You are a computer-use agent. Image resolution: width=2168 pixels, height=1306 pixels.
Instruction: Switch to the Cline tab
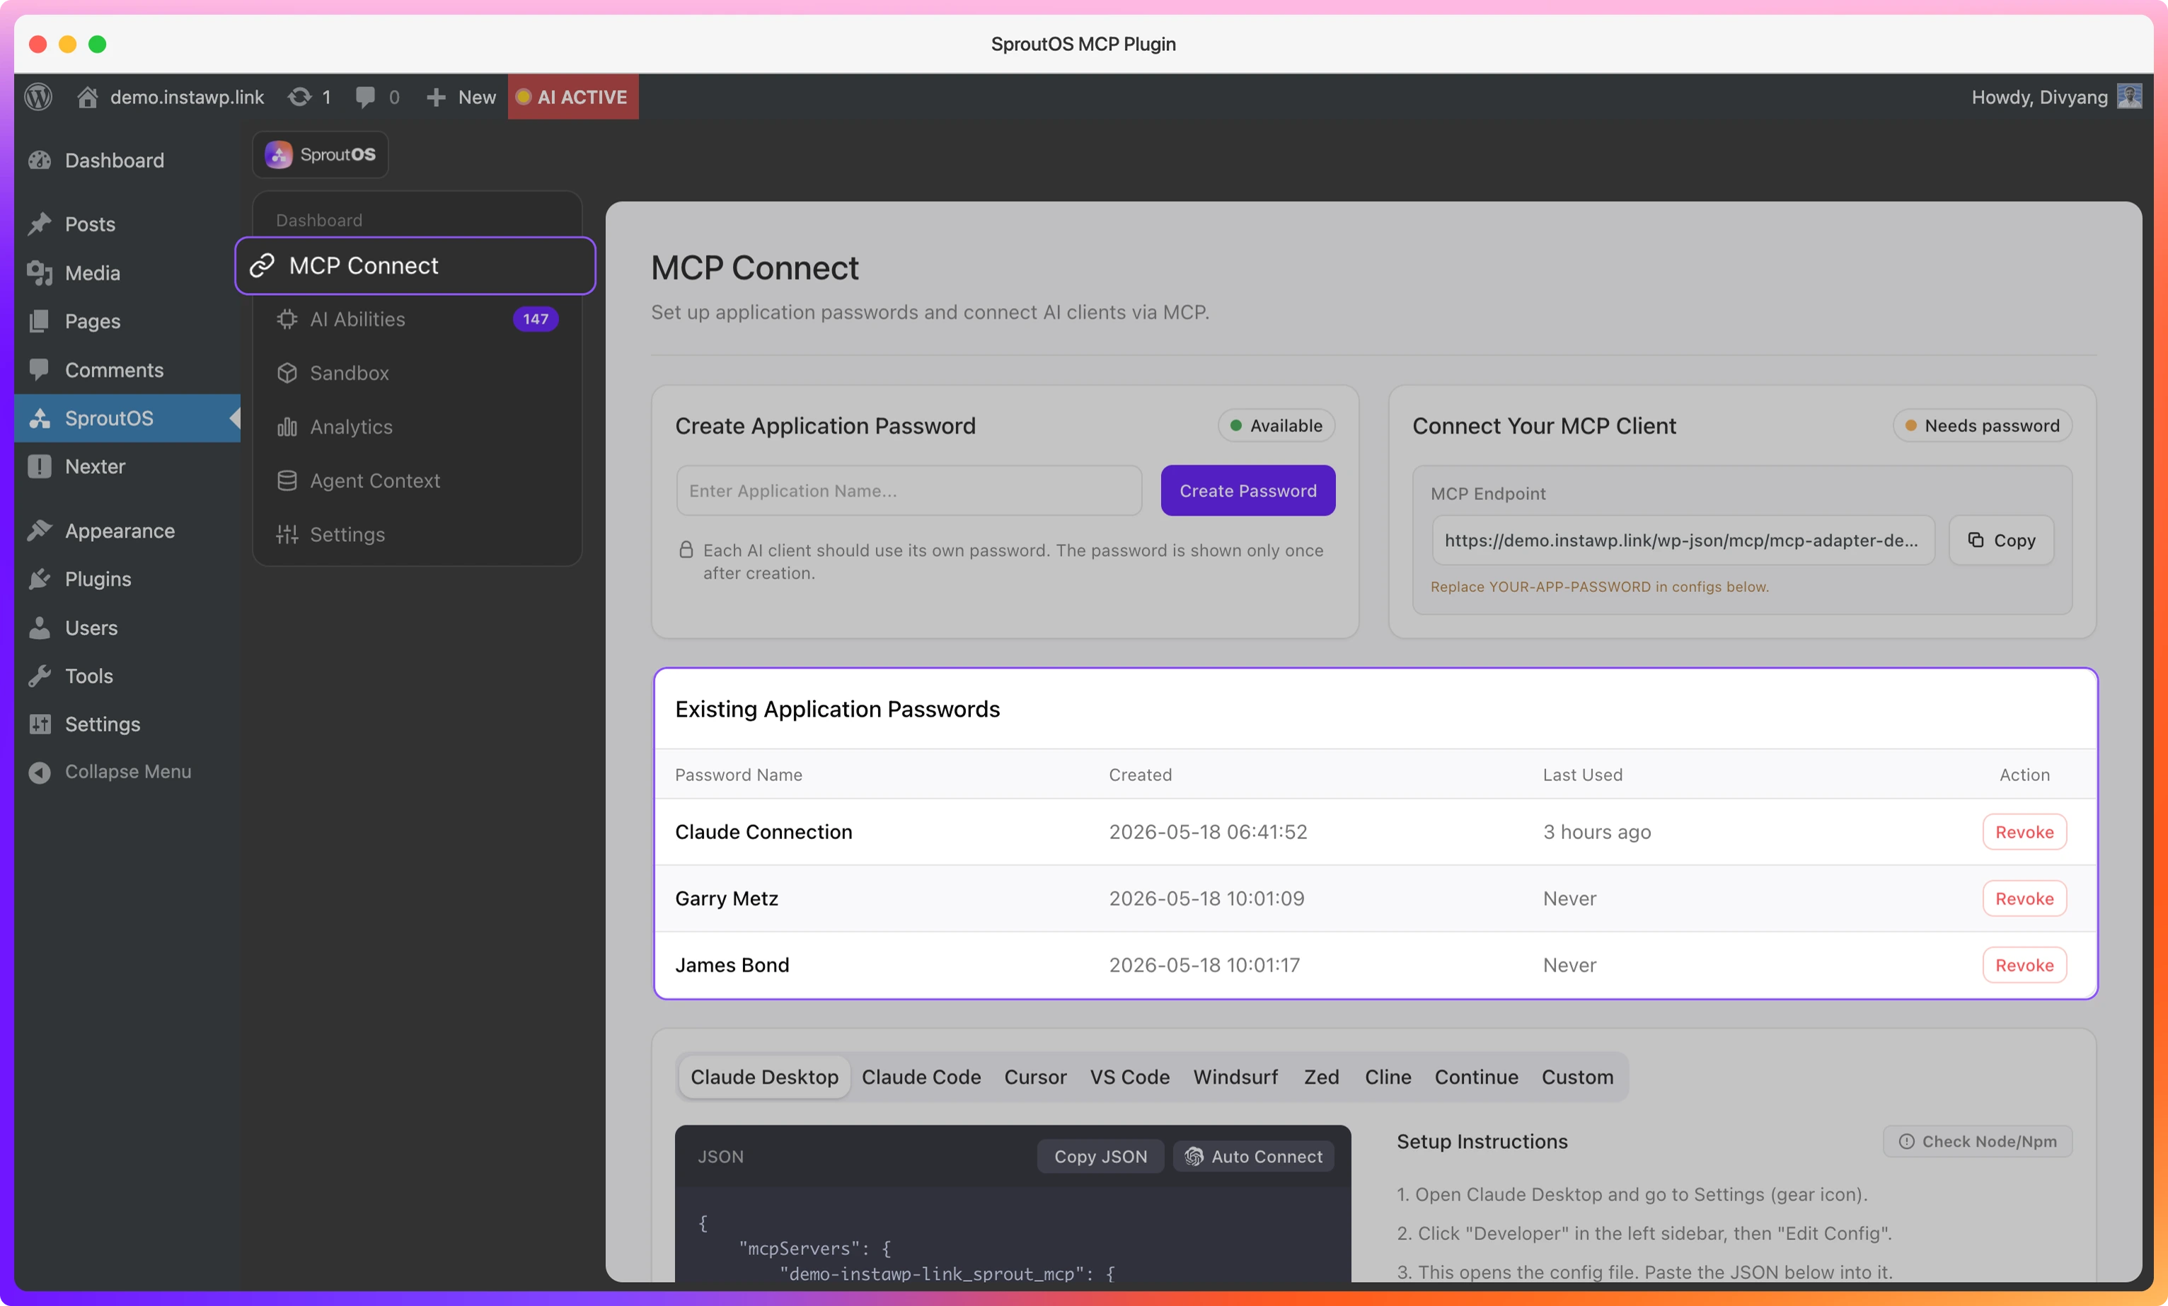point(1388,1077)
